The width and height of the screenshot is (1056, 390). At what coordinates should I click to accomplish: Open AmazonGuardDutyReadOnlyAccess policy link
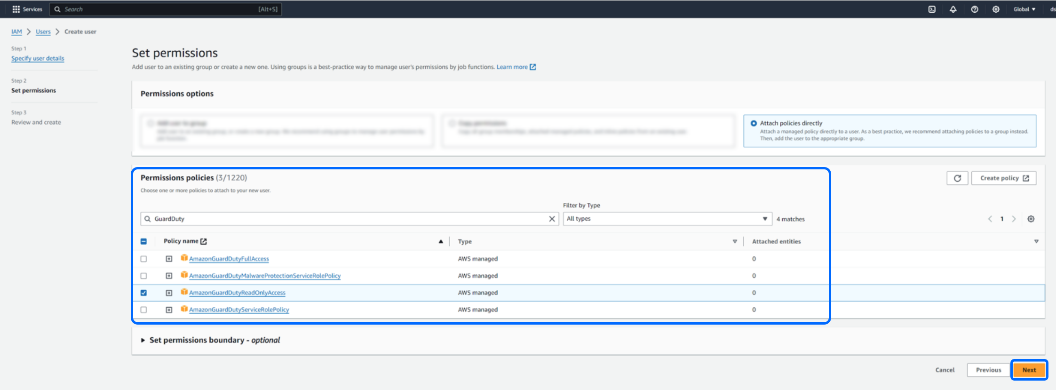click(237, 293)
